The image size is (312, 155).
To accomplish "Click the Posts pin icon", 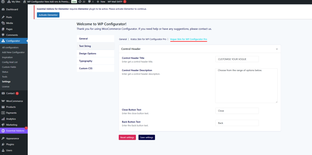I will (x=3, y=17).
